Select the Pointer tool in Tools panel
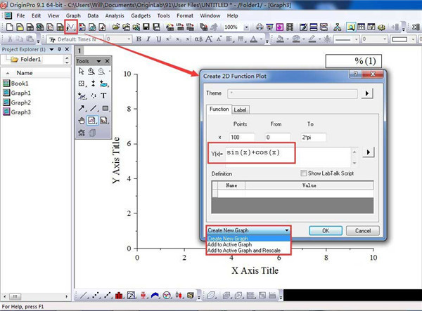The image size is (422, 311). [82, 72]
